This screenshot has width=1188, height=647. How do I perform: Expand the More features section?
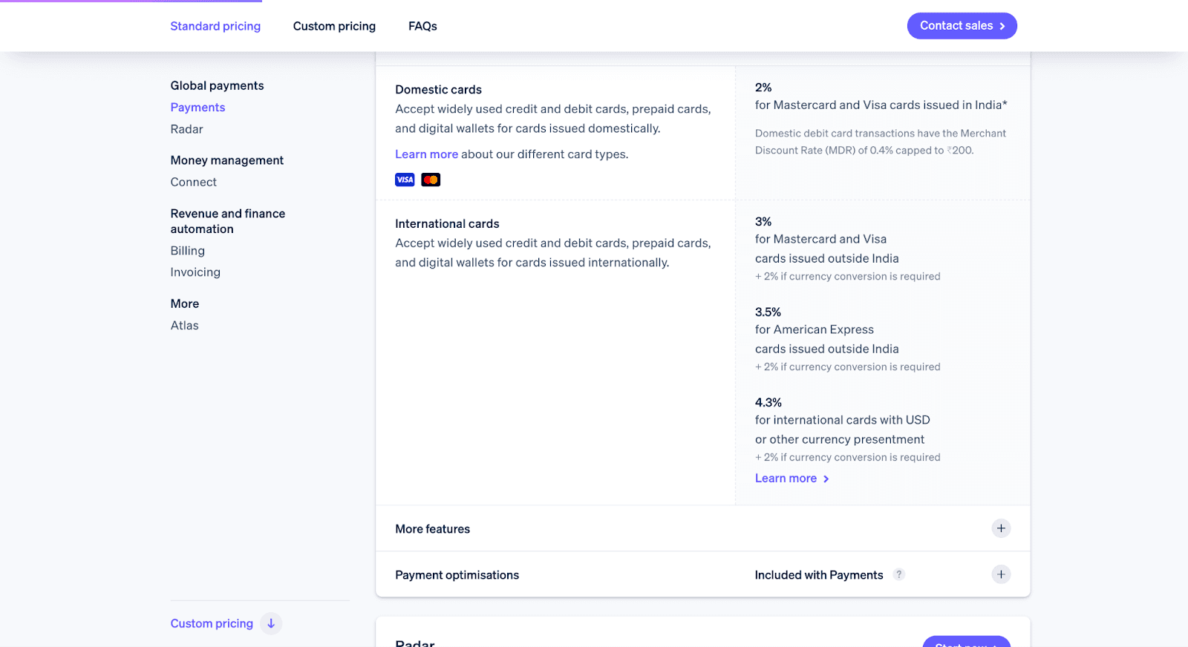click(433, 528)
